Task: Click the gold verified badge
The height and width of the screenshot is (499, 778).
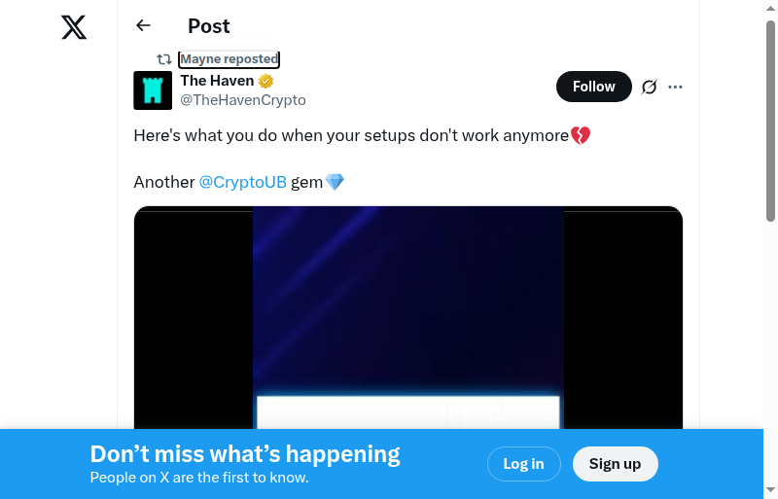Action: tap(265, 82)
